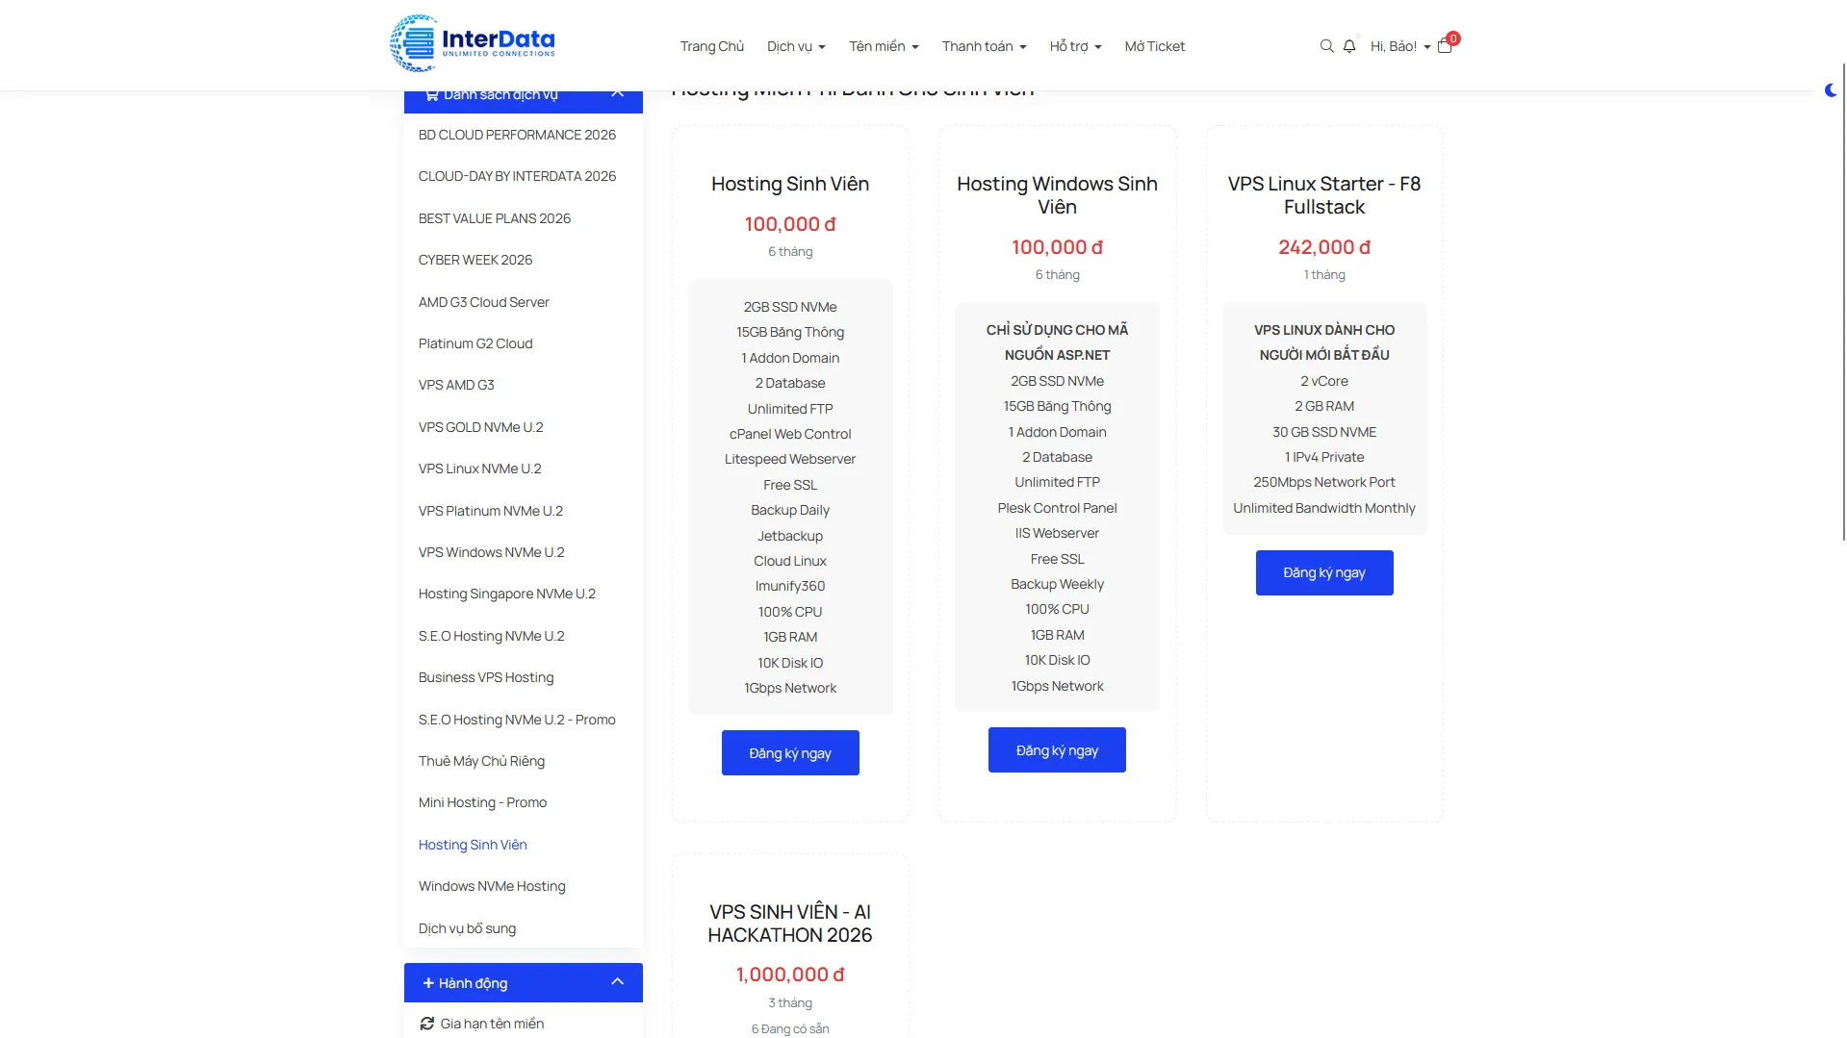Toggle dark mode moon icon
The height and width of the screenshot is (1038, 1847).
tap(1831, 90)
